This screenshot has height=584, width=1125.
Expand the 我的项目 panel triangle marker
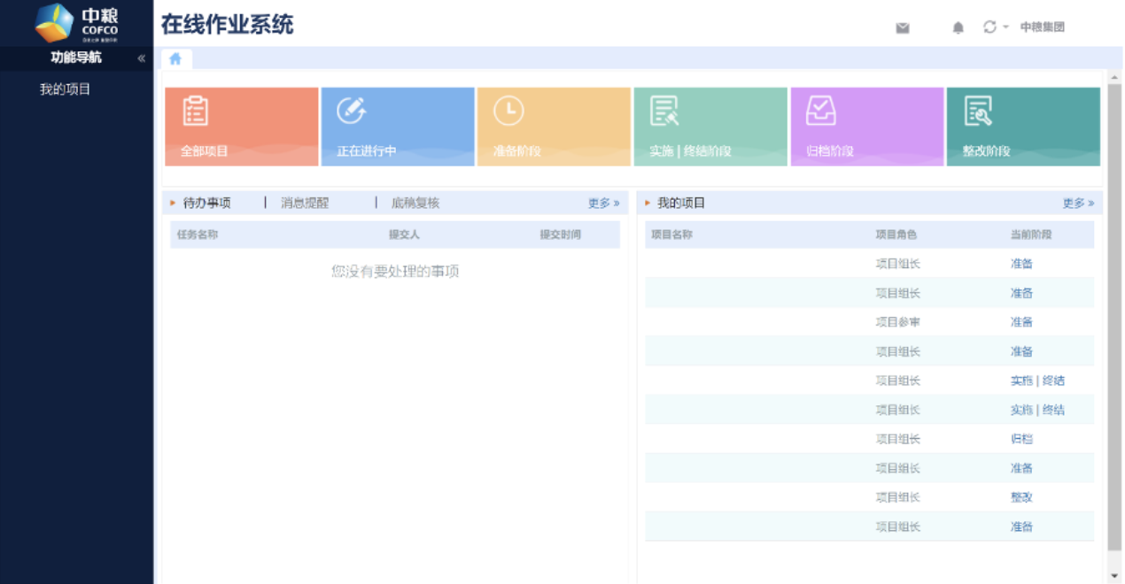coord(648,204)
